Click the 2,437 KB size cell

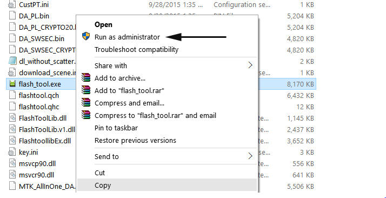coord(301,129)
